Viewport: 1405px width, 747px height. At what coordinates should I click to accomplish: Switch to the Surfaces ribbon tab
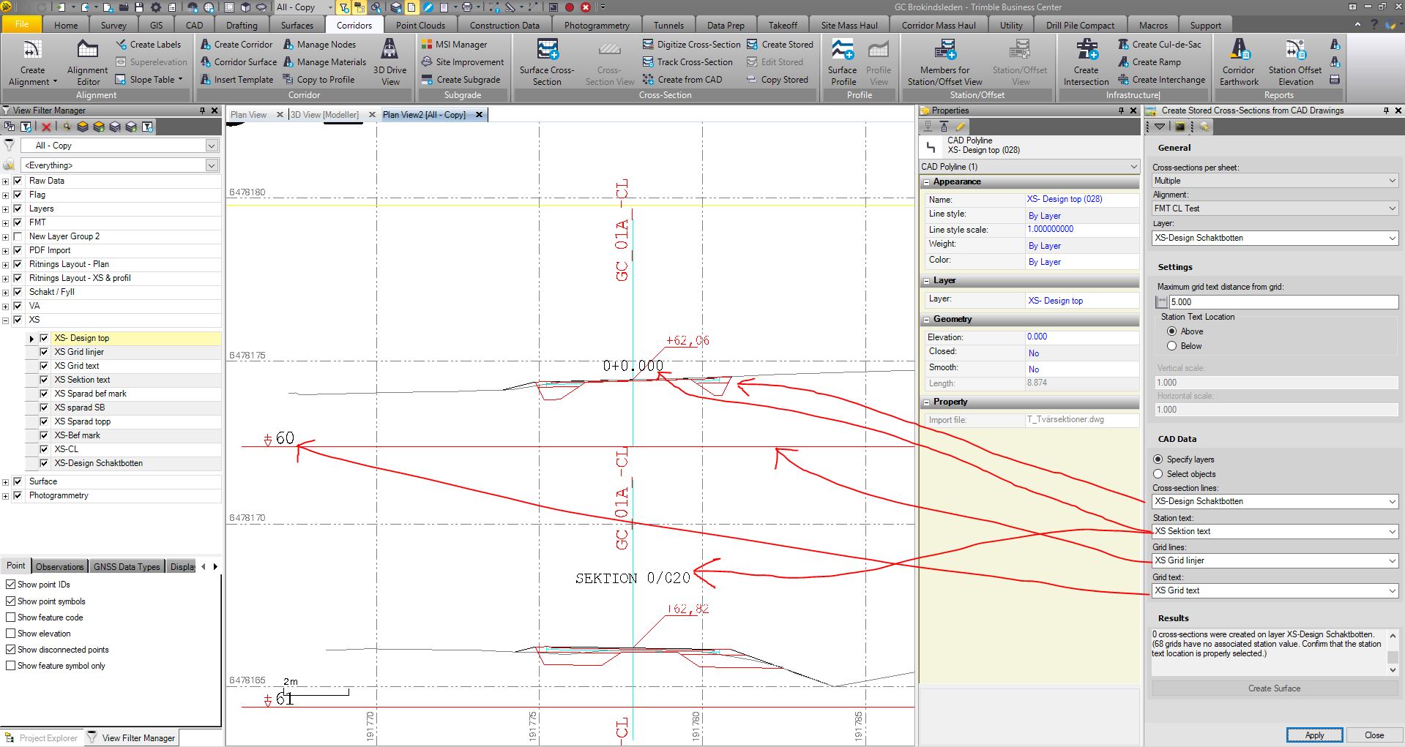[296, 24]
